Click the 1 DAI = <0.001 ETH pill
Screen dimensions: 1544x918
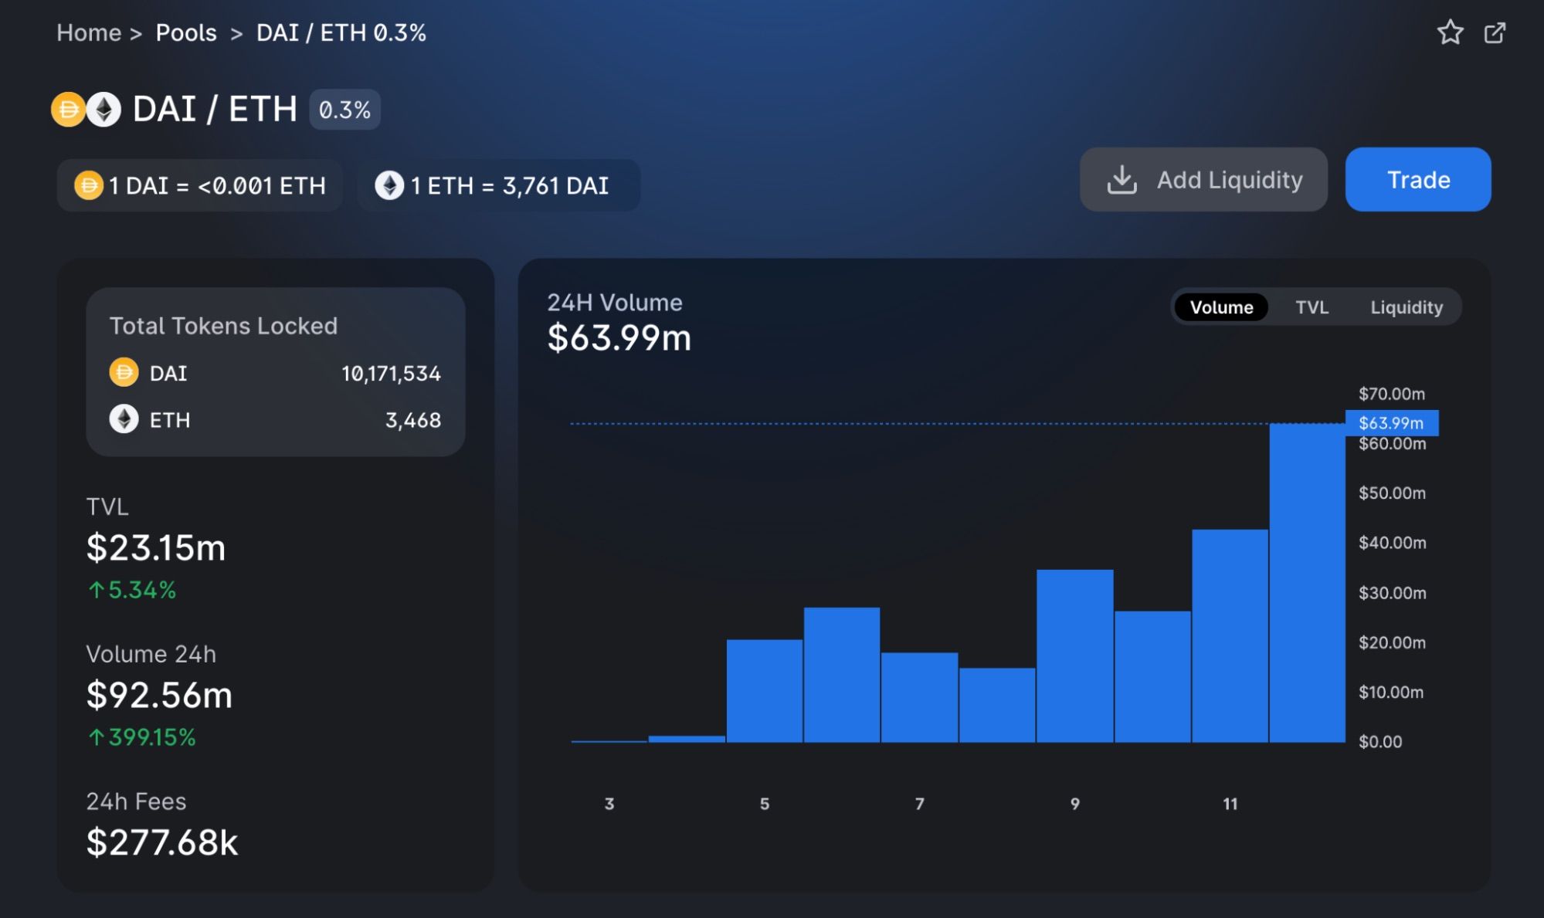200,185
